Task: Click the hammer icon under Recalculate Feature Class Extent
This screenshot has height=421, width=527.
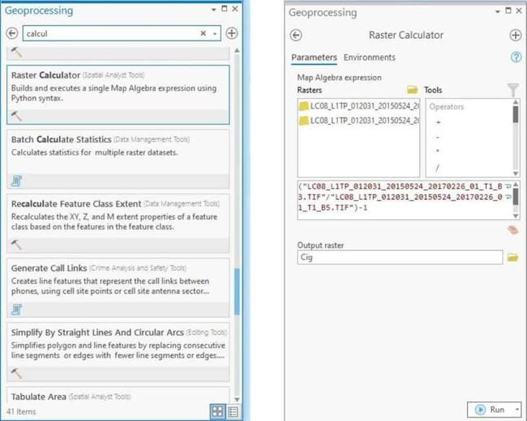Action: tap(16, 245)
